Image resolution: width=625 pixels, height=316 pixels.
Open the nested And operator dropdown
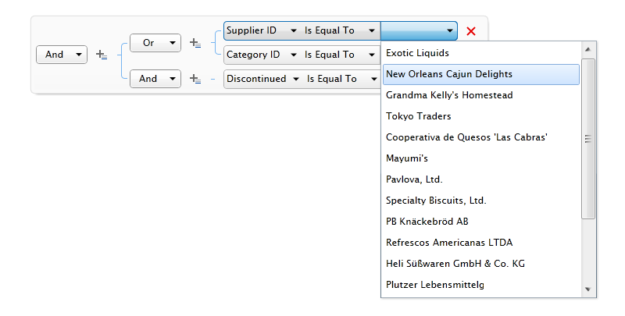[x=155, y=79]
